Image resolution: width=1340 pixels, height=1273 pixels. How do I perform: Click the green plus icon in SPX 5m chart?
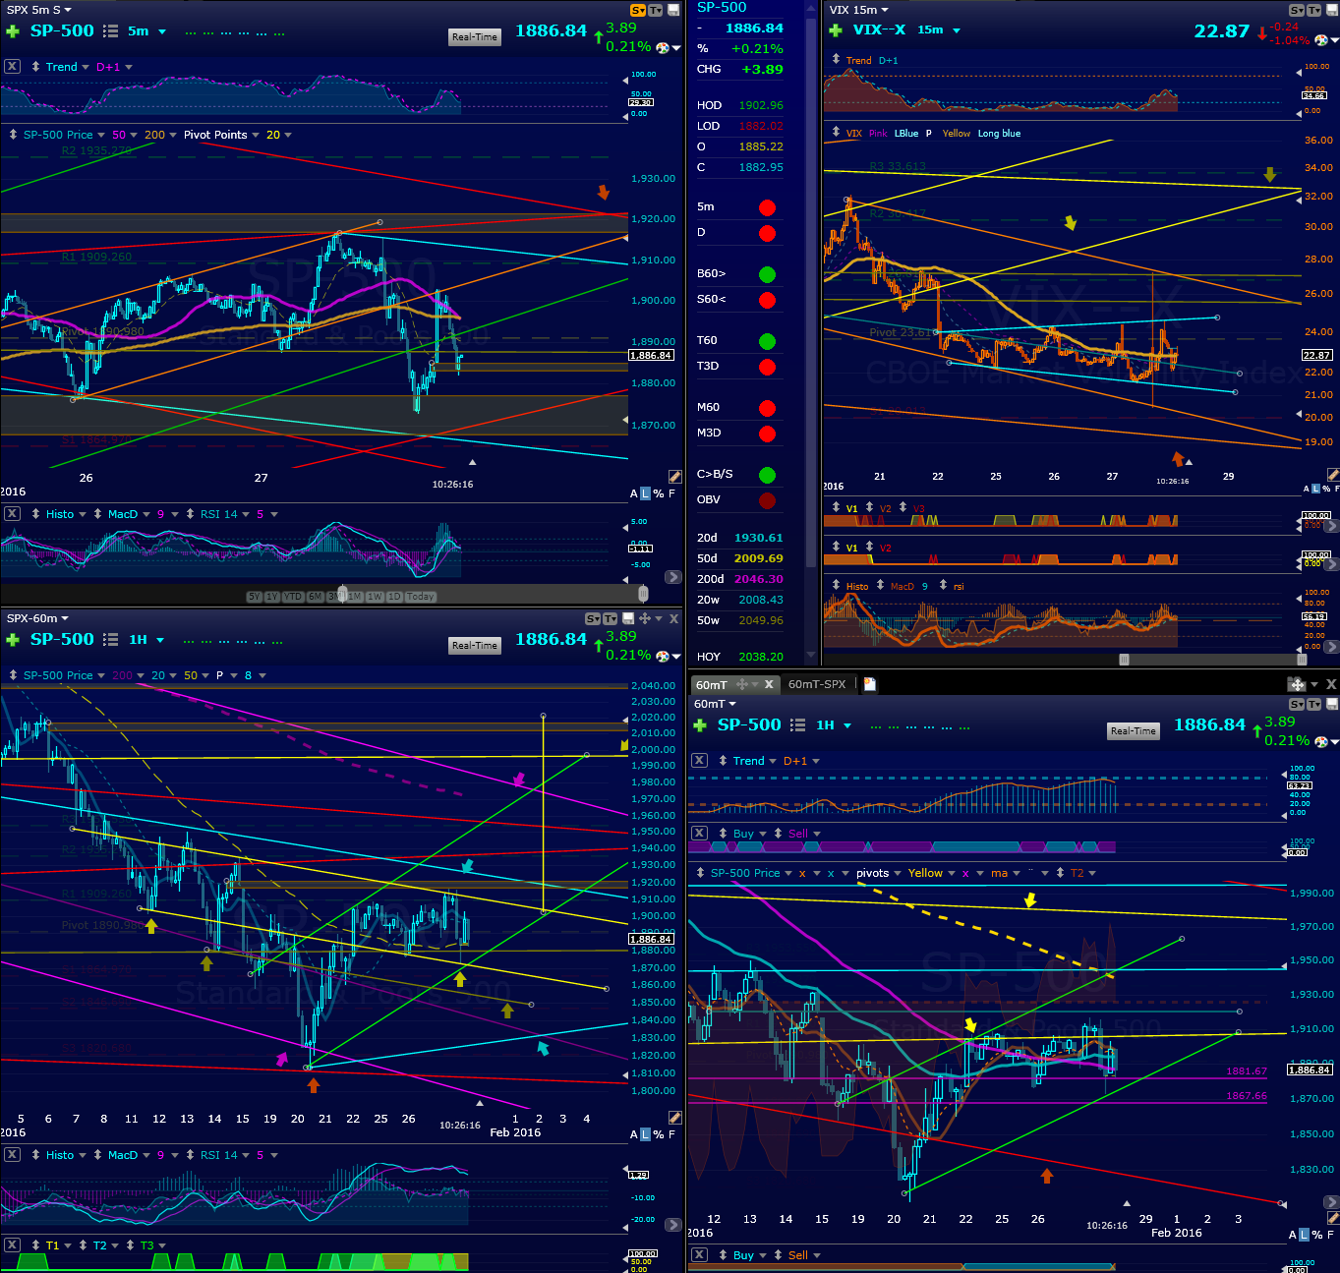(x=13, y=31)
